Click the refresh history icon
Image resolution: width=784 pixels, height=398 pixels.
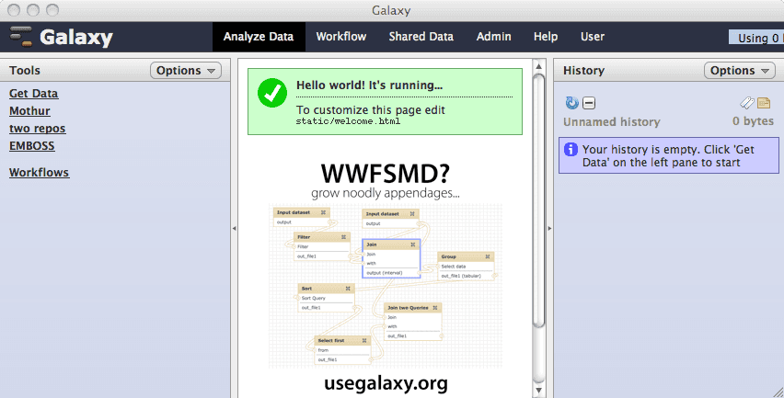point(571,103)
